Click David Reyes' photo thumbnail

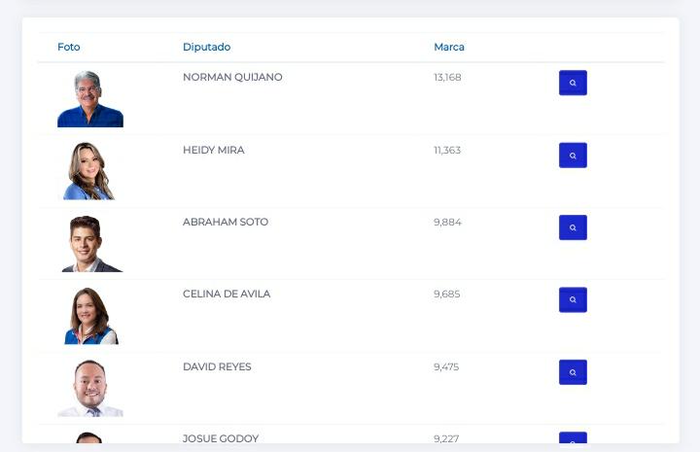(90, 388)
